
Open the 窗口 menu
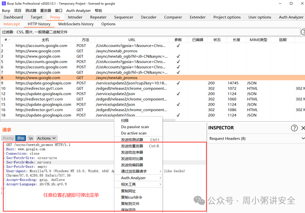58,11
